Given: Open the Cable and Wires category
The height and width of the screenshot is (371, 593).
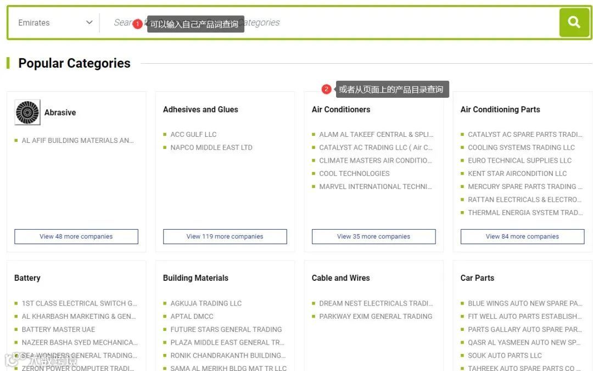Looking at the screenshot, I should pyautogui.click(x=340, y=278).
